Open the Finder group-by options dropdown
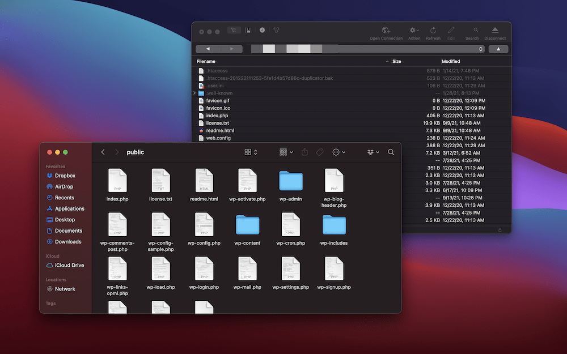This screenshot has width=567, height=354. [x=286, y=152]
